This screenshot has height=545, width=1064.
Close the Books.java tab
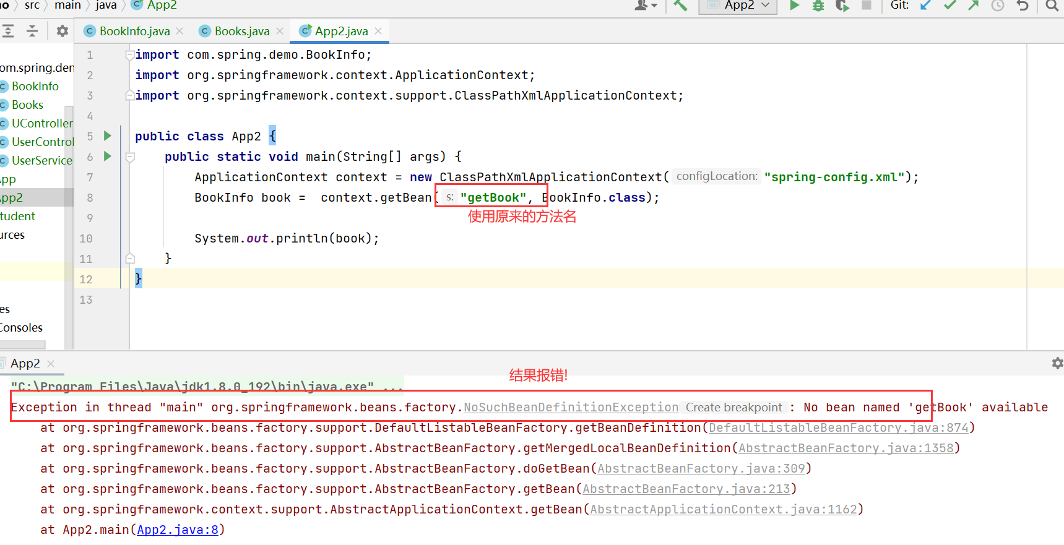click(x=280, y=31)
